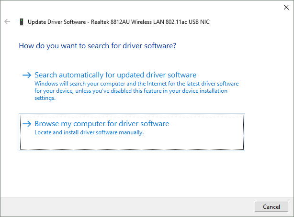Click the gray footer bar left of Cancel
This screenshot has width=294, height=217.
click(x=127, y=206)
